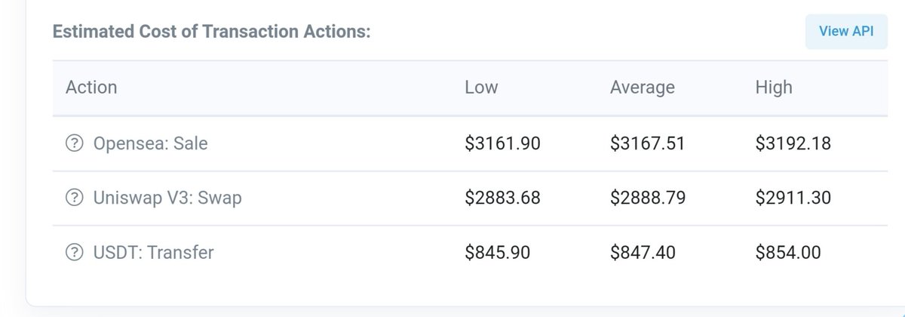The width and height of the screenshot is (905, 317).
Task: Select the Opensea: Sale action label
Action: pyautogui.click(x=150, y=143)
